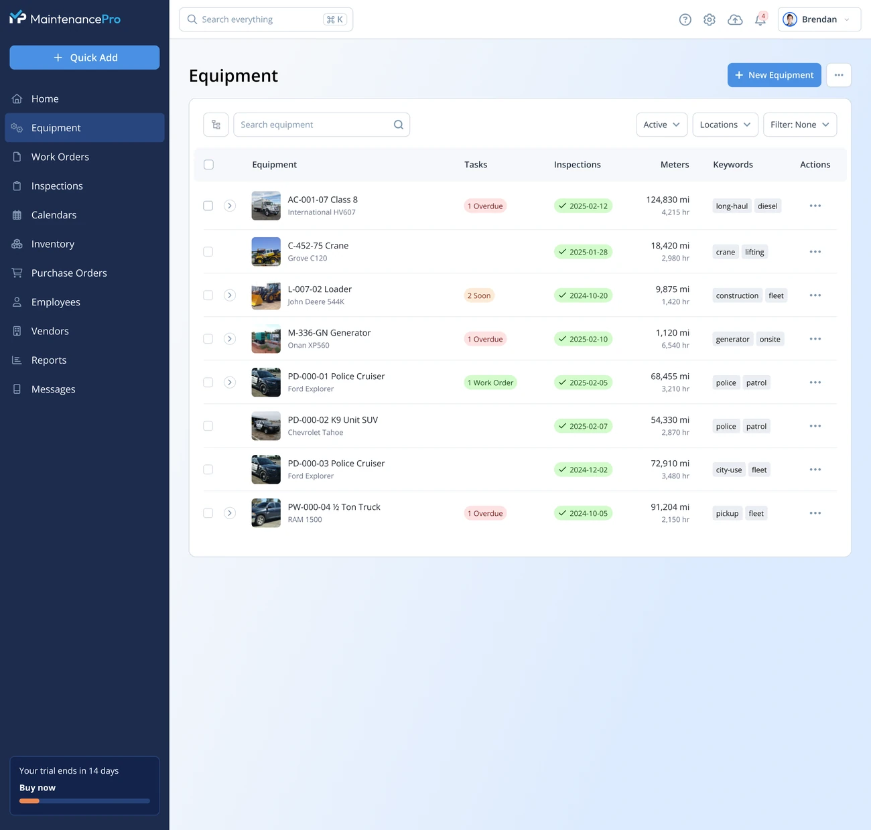Click Brendan's avatar picture
Viewport: 871px width, 830px height.
(790, 19)
